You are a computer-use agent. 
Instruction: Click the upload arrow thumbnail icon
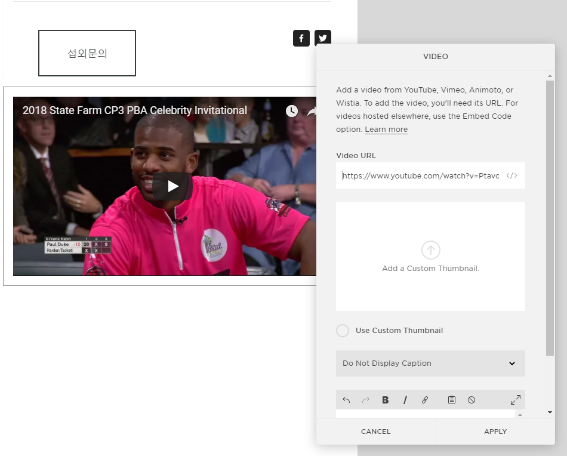coord(431,250)
